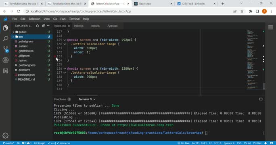
Task: Open the Search view in activity bar
Action: (6, 38)
